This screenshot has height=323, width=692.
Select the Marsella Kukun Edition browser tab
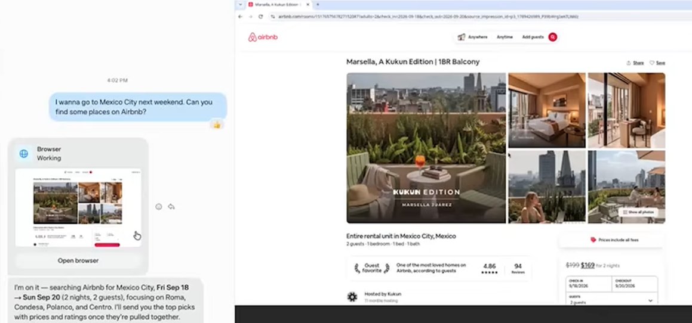pyautogui.click(x=279, y=4)
